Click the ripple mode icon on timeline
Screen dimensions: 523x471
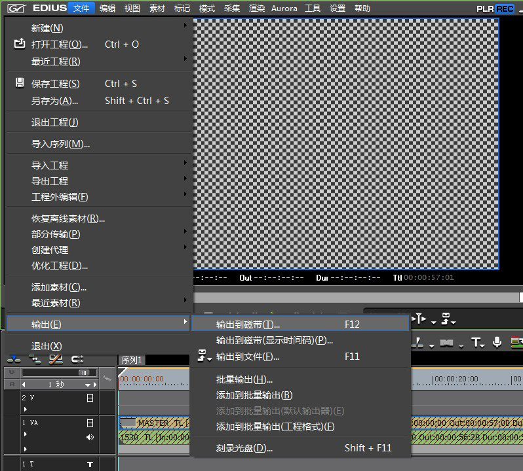[x=35, y=360]
